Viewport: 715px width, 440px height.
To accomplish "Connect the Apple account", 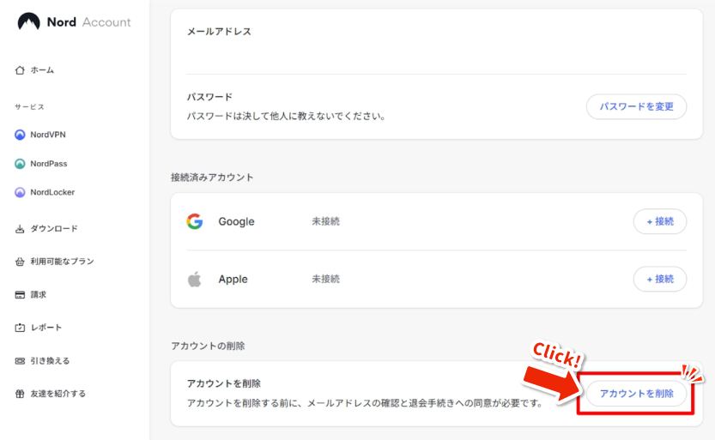I will click(659, 279).
